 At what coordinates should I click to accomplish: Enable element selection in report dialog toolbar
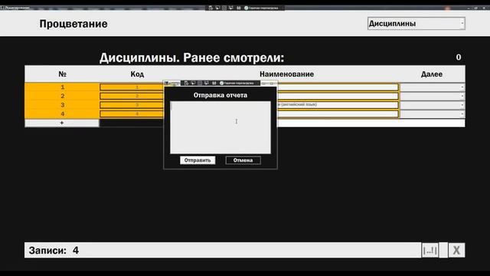coord(193,83)
